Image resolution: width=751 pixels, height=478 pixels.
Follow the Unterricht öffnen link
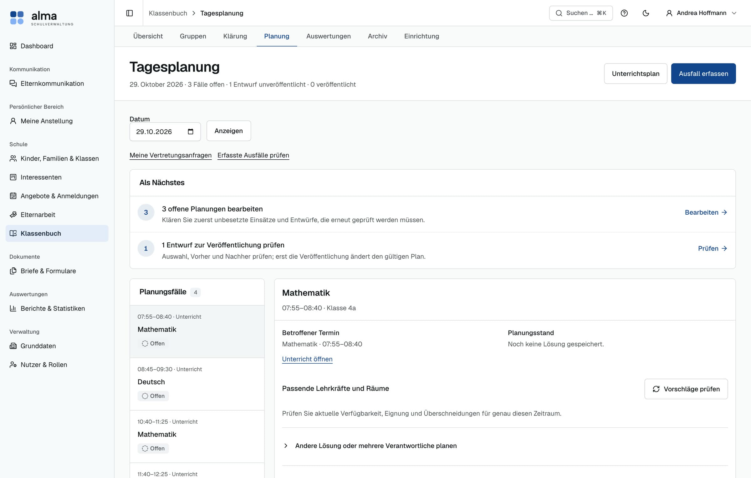pos(307,359)
